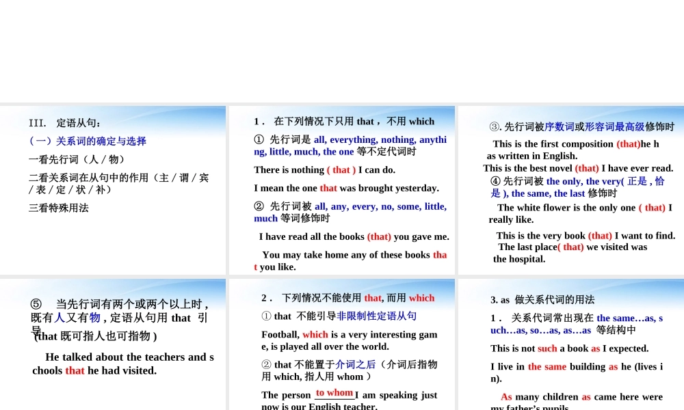Viewport: 684px width, 410px height.
Task: Open the slide starting '⑤ 当先行词有两个'
Action: [113, 344]
